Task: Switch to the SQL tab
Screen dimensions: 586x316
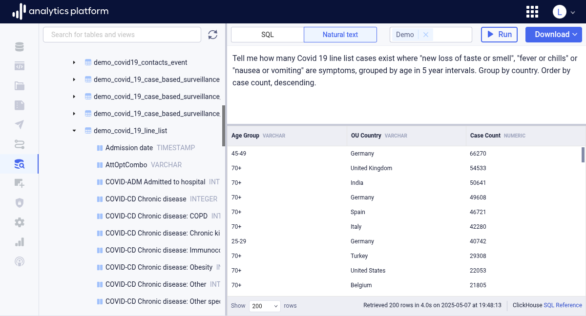Action: pyautogui.click(x=268, y=35)
